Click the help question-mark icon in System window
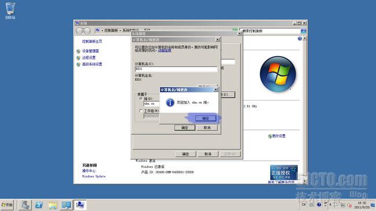376x211 pixels. 300,39
